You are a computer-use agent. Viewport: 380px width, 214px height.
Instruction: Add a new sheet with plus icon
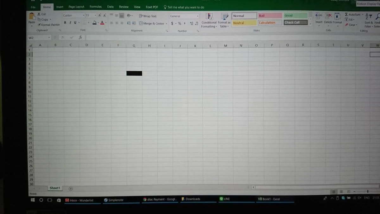click(x=71, y=189)
